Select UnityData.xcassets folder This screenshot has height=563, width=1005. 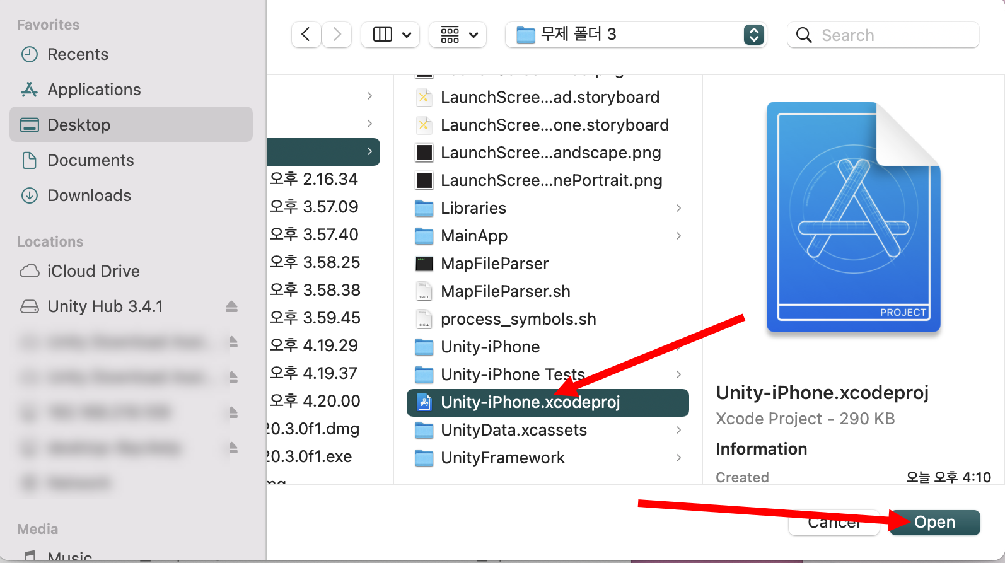548,430
